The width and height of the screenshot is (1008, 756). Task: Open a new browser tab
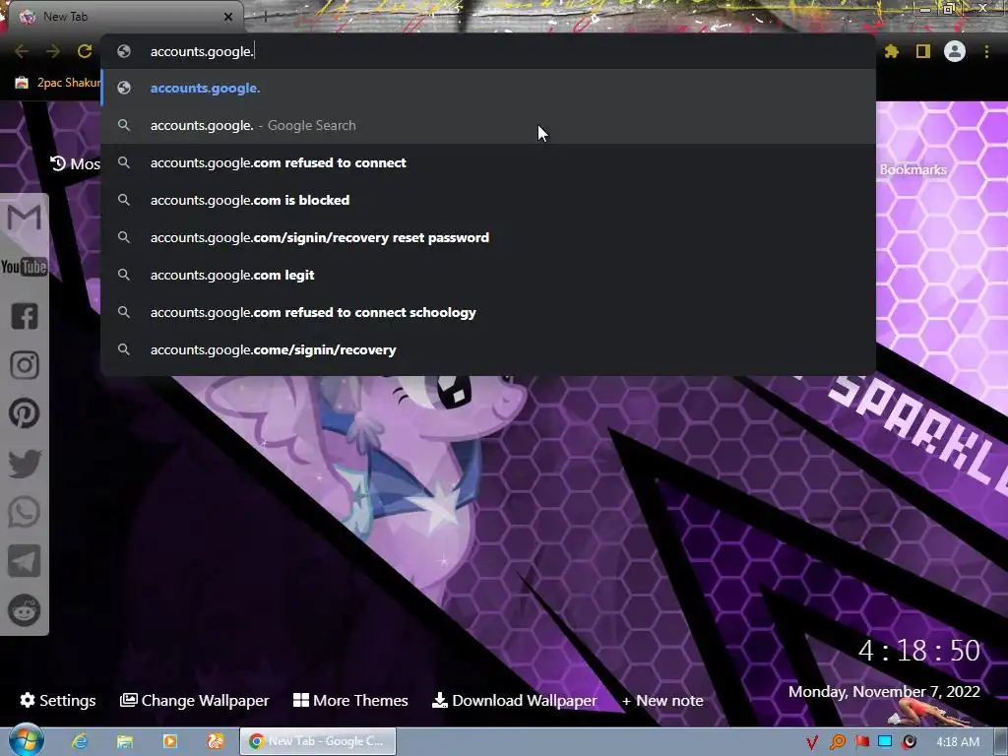pyautogui.click(x=265, y=17)
